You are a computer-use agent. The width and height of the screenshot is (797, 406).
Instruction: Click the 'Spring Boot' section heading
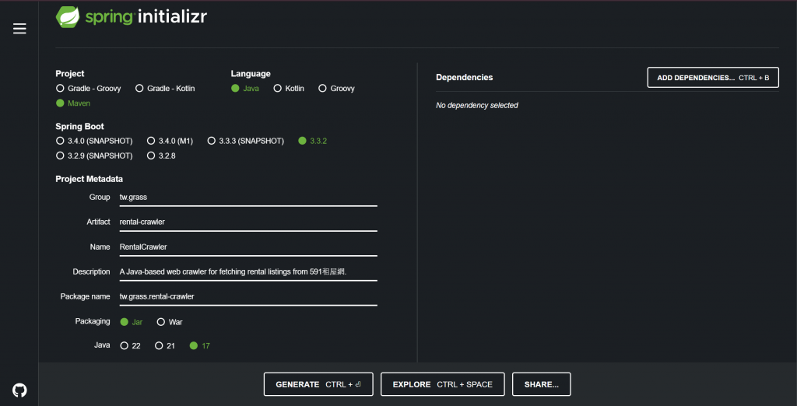click(x=80, y=127)
